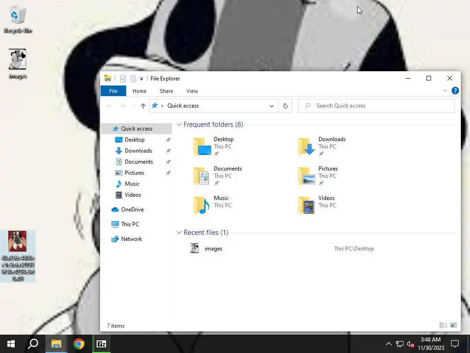Go up one level with Up arrow
The width and height of the screenshot is (470, 353).
143,106
